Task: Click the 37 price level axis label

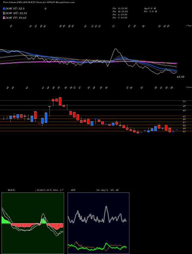Action: 184,122
